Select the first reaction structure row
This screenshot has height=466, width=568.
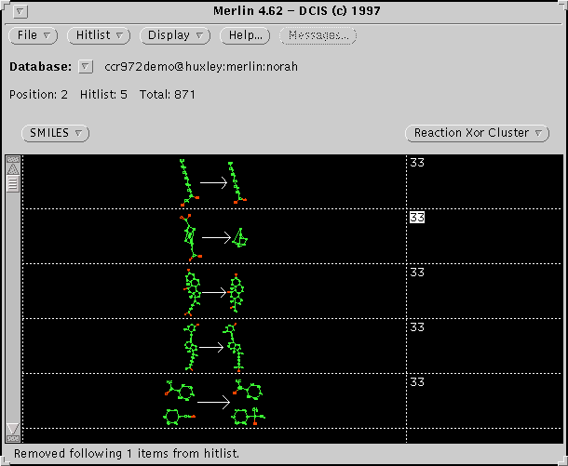click(x=214, y=182)
